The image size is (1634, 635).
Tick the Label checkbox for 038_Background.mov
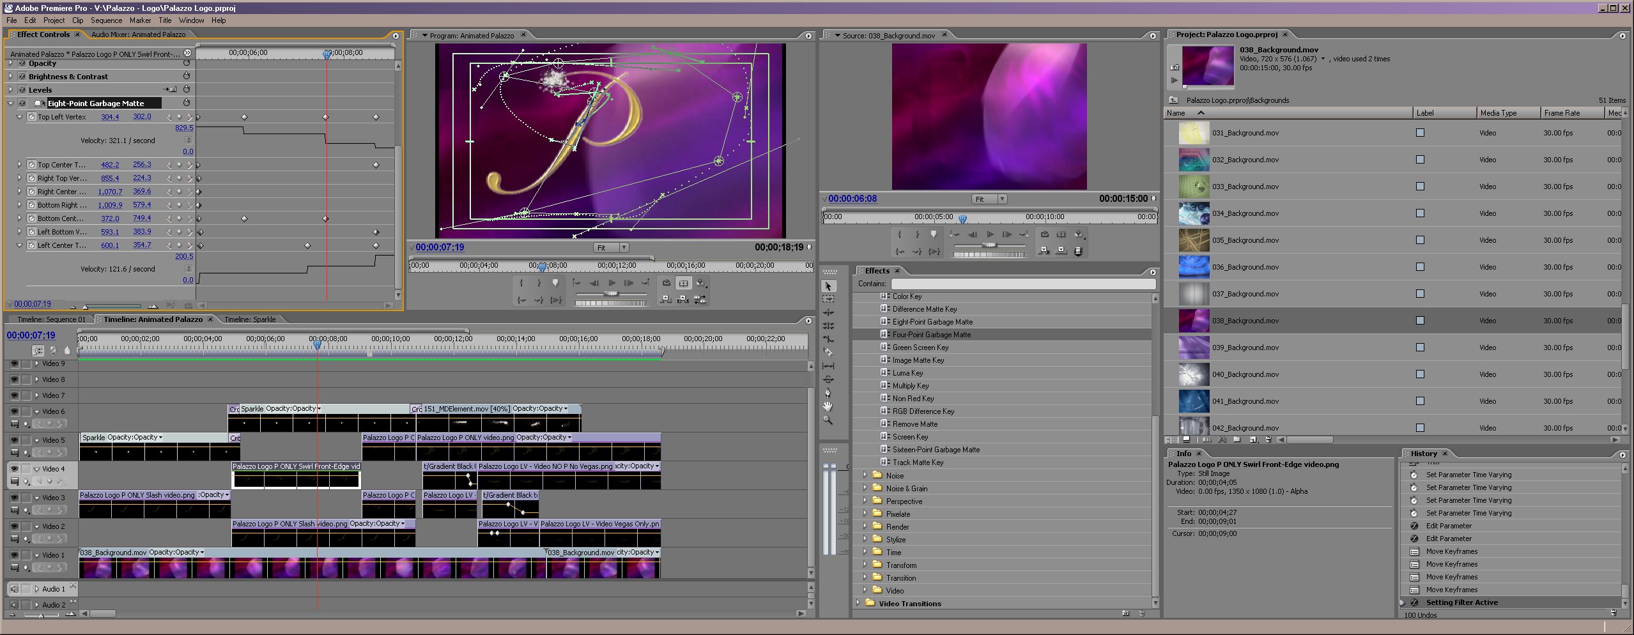[1420, 321]
